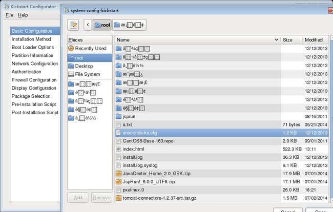The height and width of the screenshot is (212, 333).
Task: Click the 18:21 modified time
Action: tap(310, 189)
